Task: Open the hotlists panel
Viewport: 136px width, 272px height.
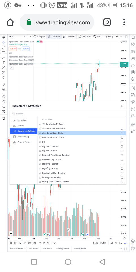Action: click(133, 65)
